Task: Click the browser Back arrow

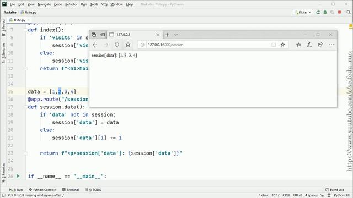Action: pos(95,45)
